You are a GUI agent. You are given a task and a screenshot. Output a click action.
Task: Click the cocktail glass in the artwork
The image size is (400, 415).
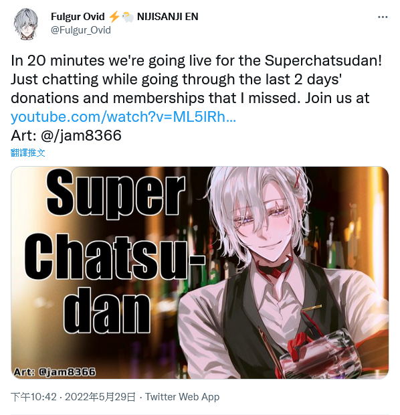319,353
